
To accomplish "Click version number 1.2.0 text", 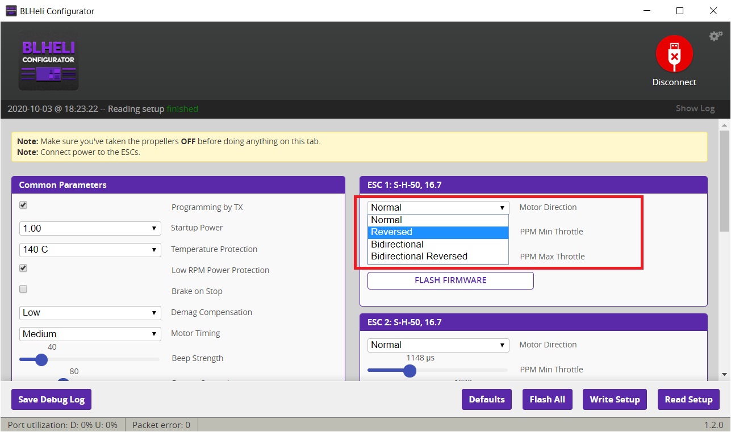I will (x=713, y=425).
